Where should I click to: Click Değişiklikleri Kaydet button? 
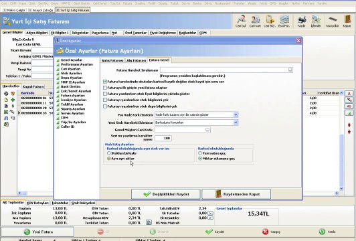166,194
